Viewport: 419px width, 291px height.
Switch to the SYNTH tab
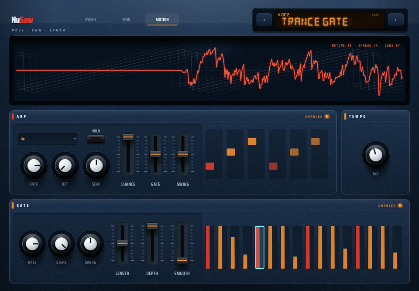pos(90,20)
